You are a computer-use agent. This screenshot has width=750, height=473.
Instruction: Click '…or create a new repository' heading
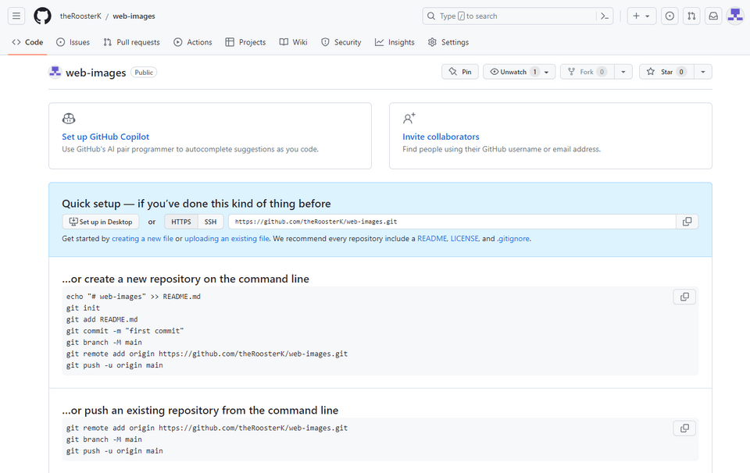click(186, 279)
